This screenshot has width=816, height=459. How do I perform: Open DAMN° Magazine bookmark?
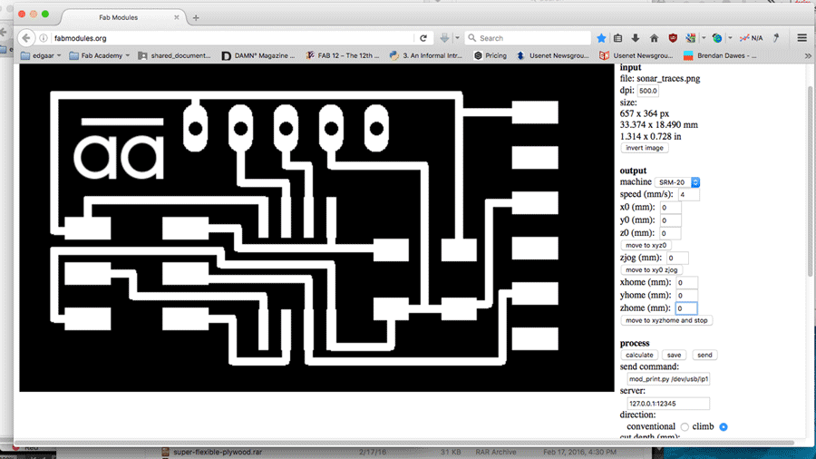258,55
